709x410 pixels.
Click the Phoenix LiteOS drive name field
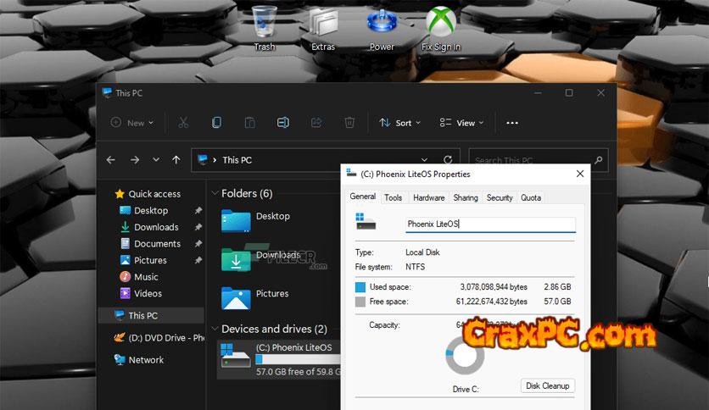coord(490,224)
